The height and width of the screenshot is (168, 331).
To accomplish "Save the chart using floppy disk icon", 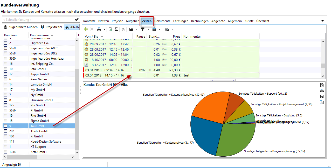I will 322,96.
